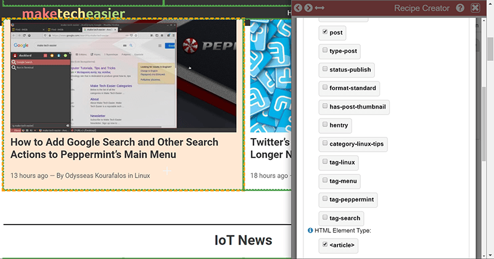Check the status-publish option

click(325, 68)
